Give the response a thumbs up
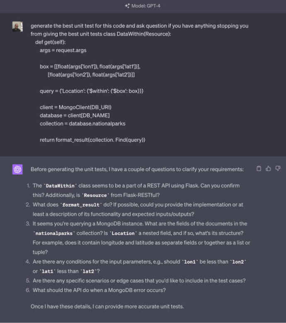 point(268,169)
